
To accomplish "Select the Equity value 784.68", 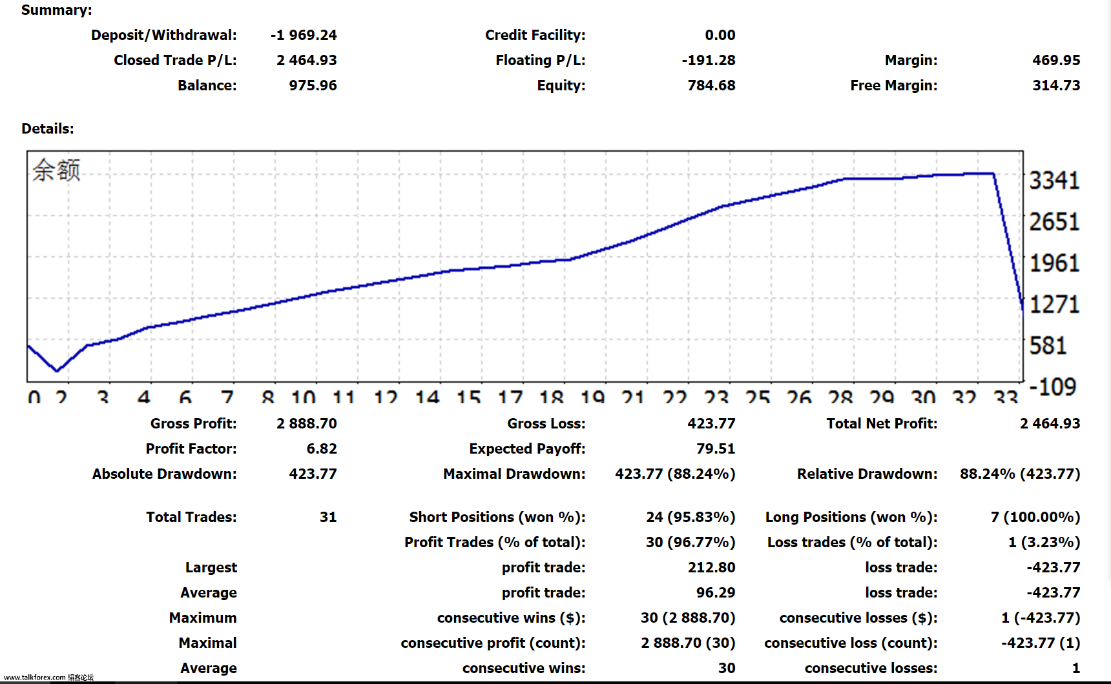I will click(x=712, y=85).
